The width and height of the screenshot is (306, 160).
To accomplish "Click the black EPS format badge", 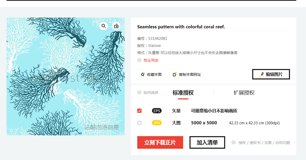I will pos(157,111).
